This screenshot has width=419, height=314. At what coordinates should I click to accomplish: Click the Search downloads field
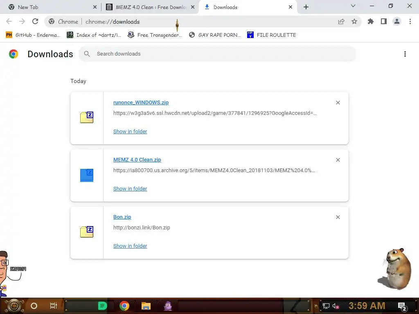tap(217, 54)
